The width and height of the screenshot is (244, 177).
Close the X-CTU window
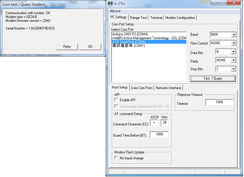pyautogui.click(x=234, y=3)
